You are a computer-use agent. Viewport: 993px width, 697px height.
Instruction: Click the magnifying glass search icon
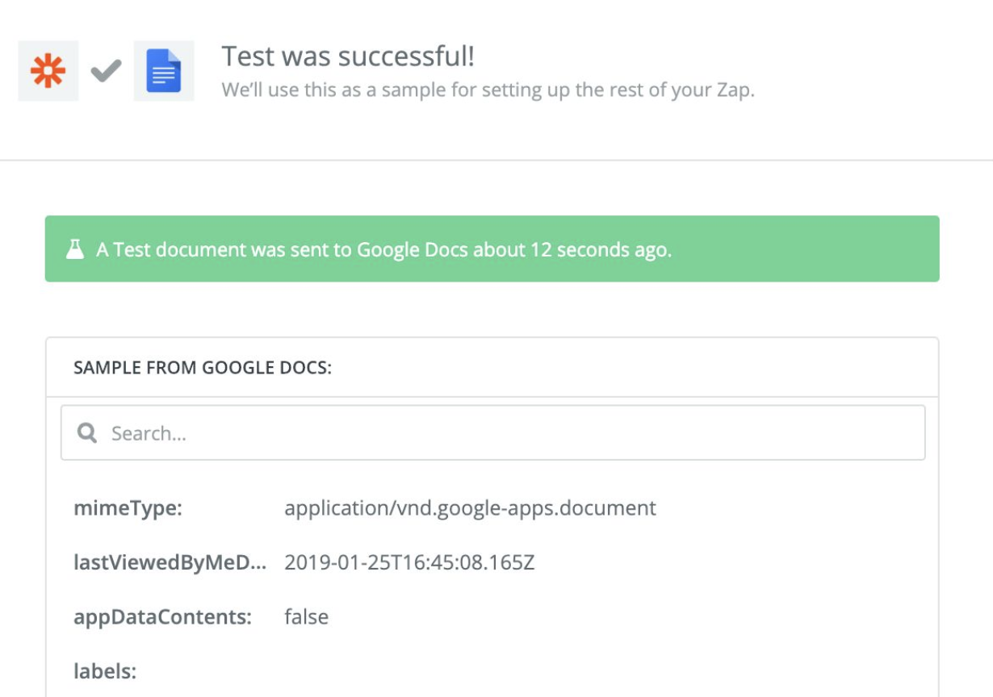(x=87, y=433)
